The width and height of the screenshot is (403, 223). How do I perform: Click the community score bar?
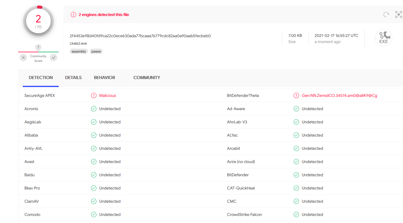tap(38, 52)
